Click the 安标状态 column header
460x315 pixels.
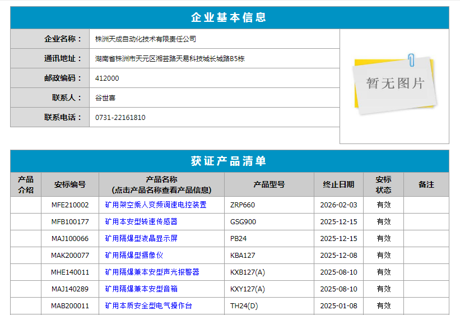click(x=383, y=184)
